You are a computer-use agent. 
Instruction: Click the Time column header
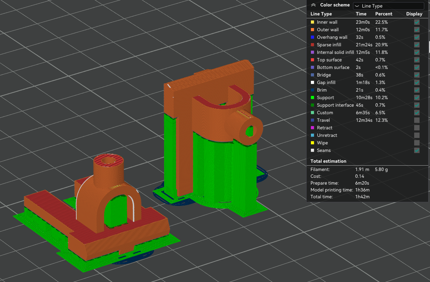361,14
